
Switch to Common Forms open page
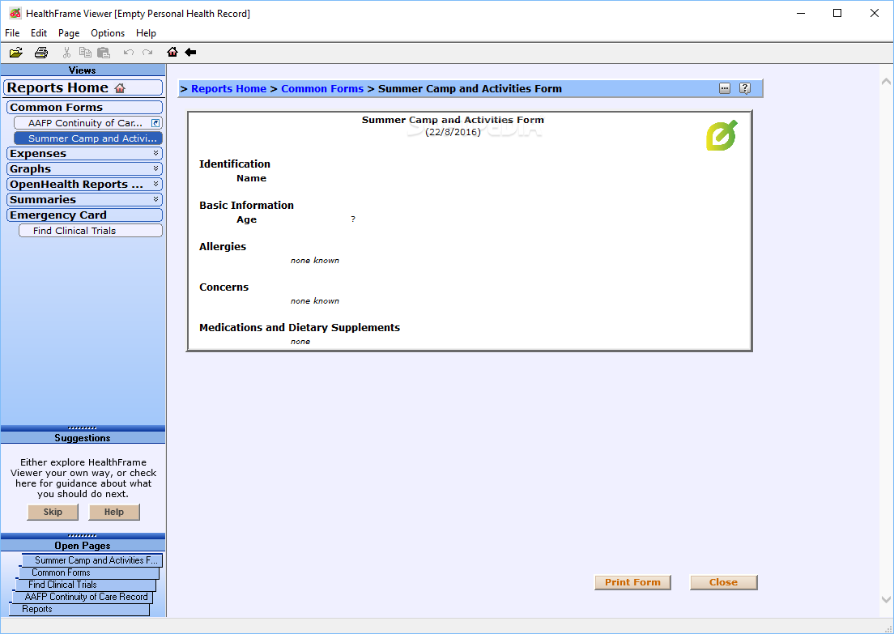tap(89, 572)
